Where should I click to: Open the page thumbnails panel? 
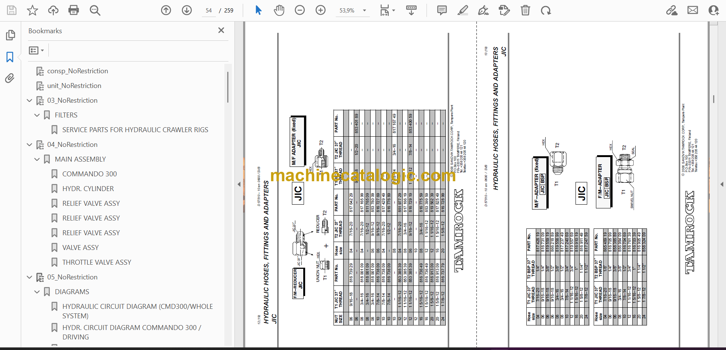pos(10,35)
